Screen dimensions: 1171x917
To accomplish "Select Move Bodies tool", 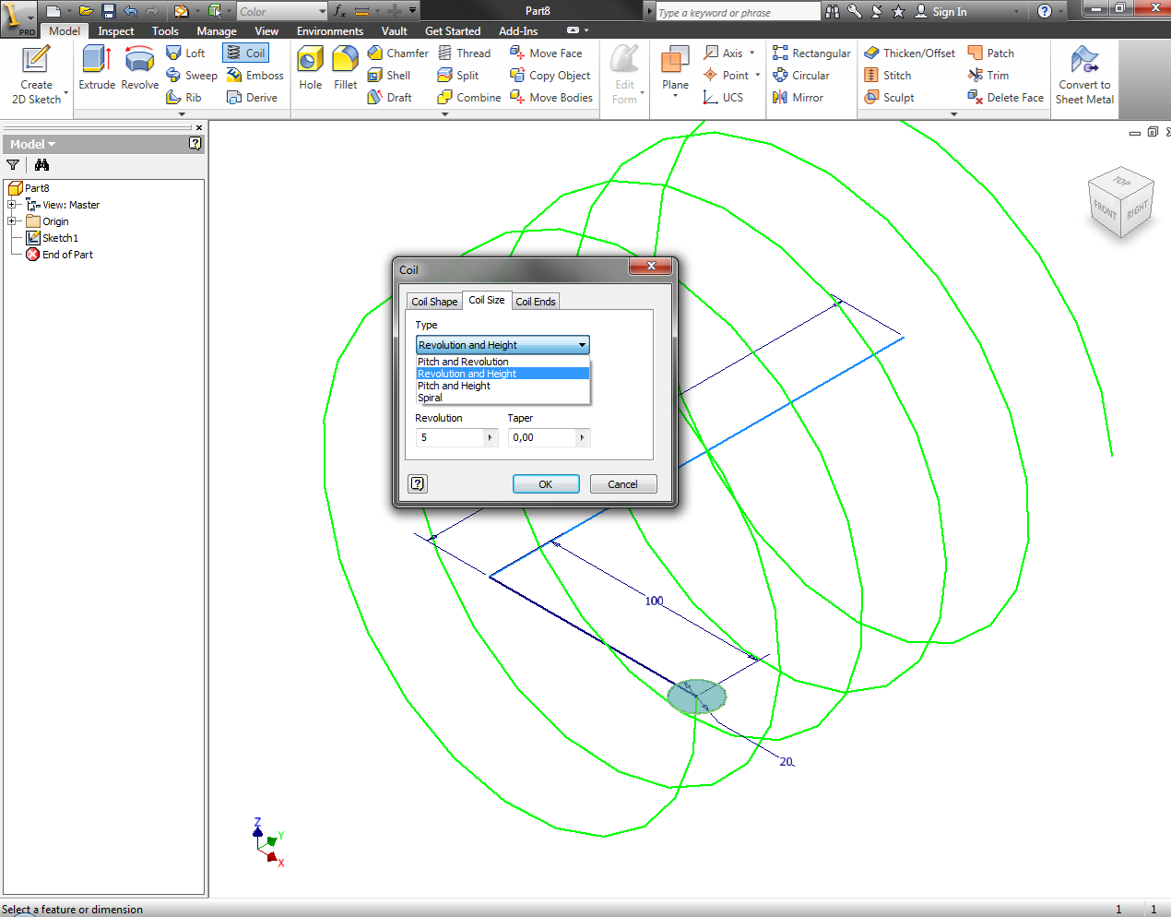I will pyautogui.click(x=551, y=98).
